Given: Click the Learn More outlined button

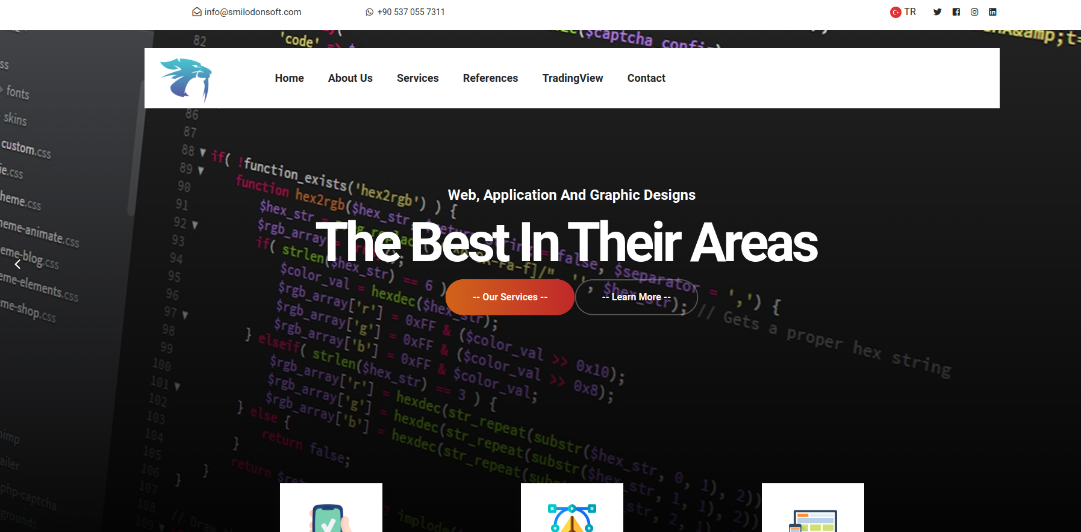Looking at the screenshot, I should coord(636,297).
